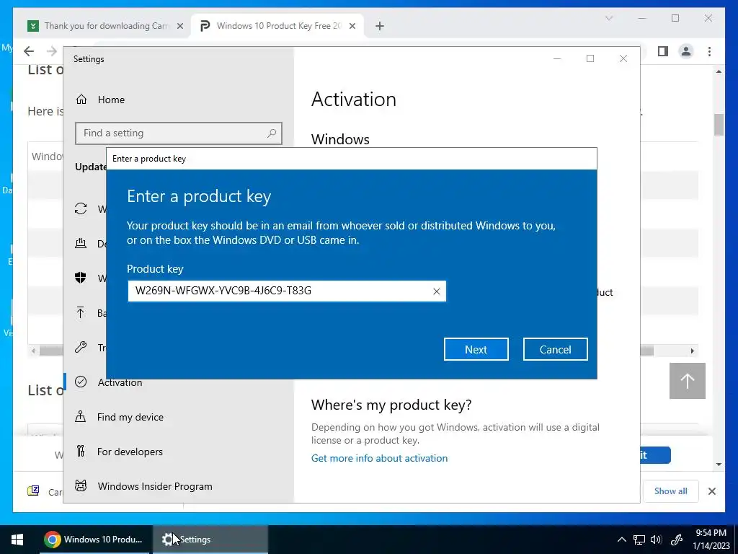Click the Windows Insider cat icon
This screenshot has width=738, height=554.
pyautogui.click(x=81, y=485)
